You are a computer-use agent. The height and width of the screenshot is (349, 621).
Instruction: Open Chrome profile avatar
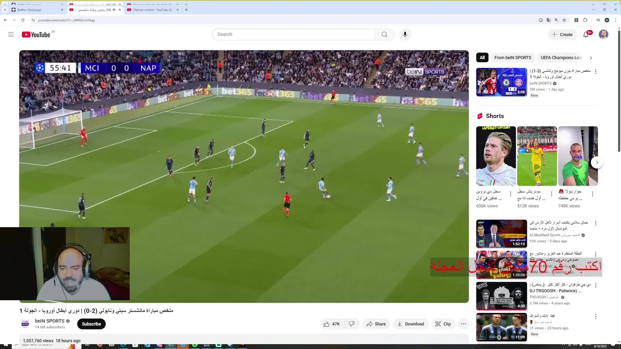(607, 20)
